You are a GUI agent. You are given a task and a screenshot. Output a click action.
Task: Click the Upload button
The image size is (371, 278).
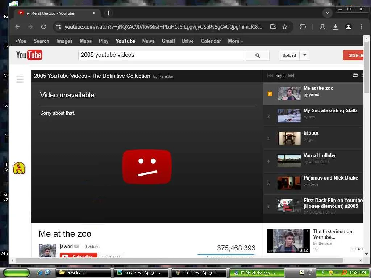tap(289, 55)
